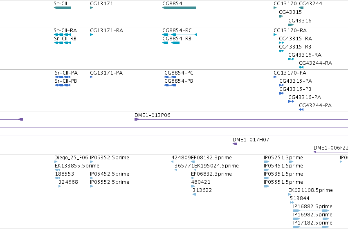This screenshot has width=348, height=229.
Task: Select the DME1-017H07 clone feature
Action: (x=290, y=144)
